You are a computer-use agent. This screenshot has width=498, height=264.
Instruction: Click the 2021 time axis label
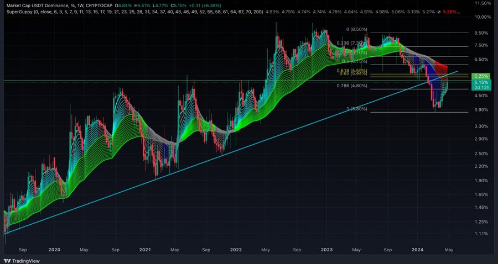[x=145, y=250]
